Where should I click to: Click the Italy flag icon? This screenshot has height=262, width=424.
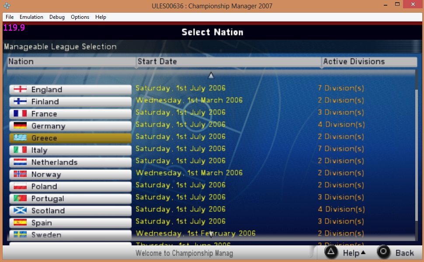(20, 150)
